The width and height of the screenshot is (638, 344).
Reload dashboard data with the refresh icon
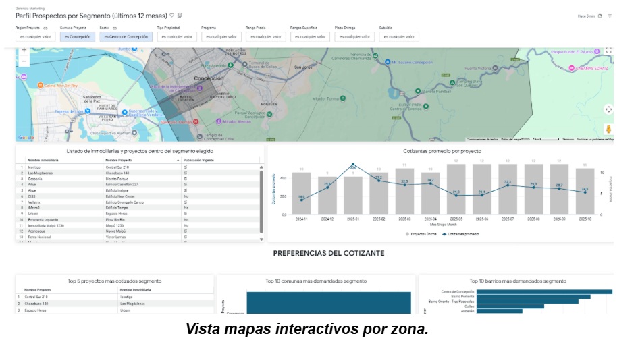coord(600,16)
